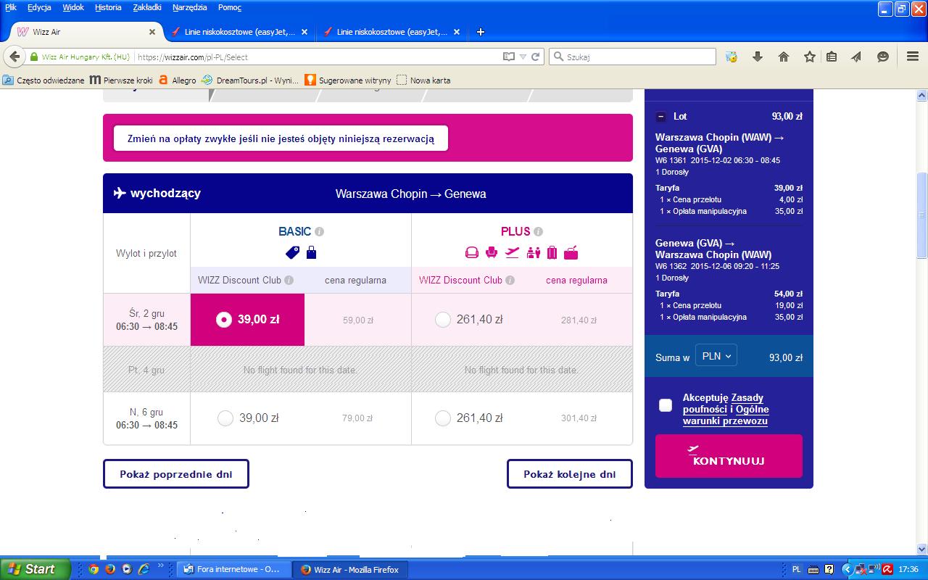
Task: Bookmark this page with the star icon
Action: click(810, 57)
